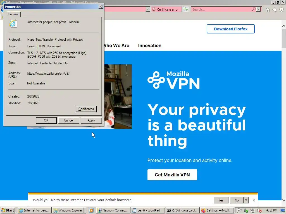Switch to oem0 - WordPad taskbar item
The image size is (286, 214).
(x=148, y=210)
